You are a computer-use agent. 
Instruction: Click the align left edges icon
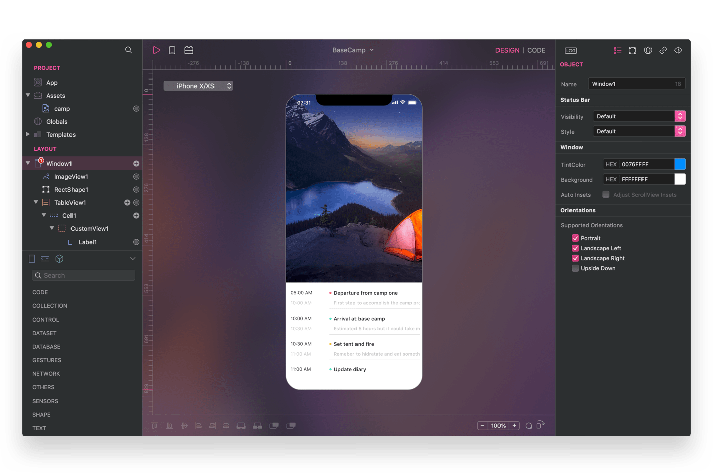point(199,426)
